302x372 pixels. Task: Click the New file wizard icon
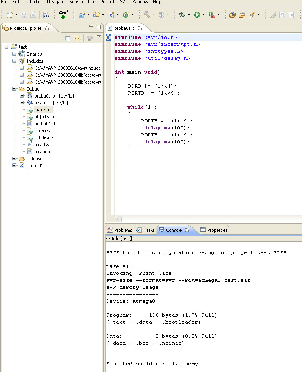click(x=9, y=15)
